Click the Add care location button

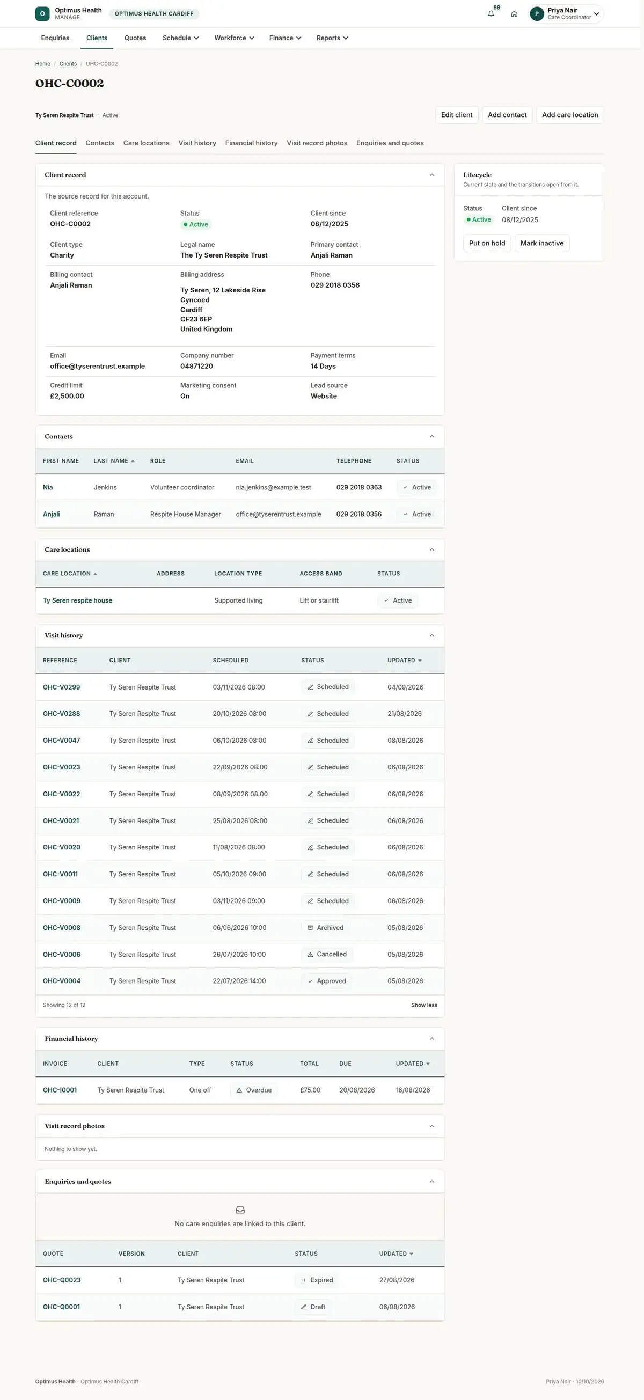569,115
